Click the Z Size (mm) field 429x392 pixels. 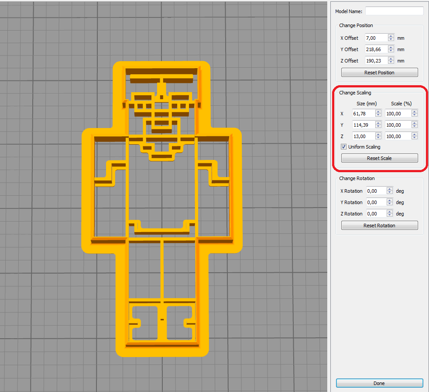pyautogui.click(x=364, y=136)
